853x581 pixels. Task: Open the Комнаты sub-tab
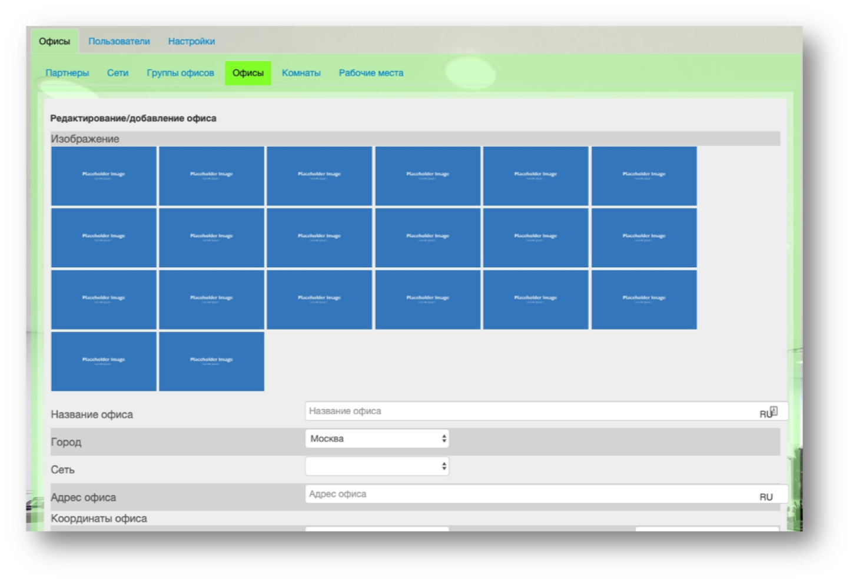point(301,73)
